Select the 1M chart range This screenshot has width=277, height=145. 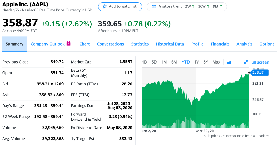(x=164, y=62)
